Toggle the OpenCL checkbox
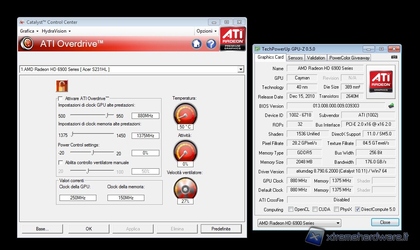Screen dimensions: 420x250 point(291,209)
